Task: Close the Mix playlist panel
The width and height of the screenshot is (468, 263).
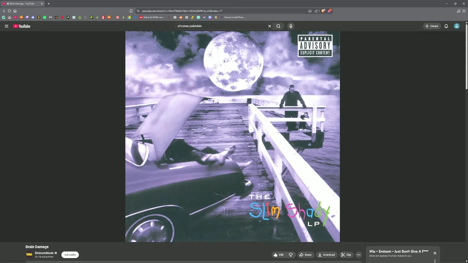Action: pos(435,253)
